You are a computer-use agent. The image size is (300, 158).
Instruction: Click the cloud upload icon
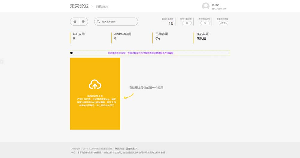[x=95, y=84]
